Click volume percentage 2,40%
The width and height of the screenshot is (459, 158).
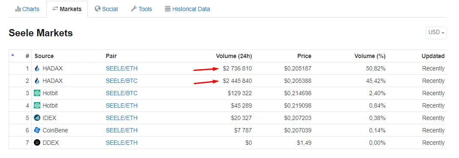pos(377,93)
